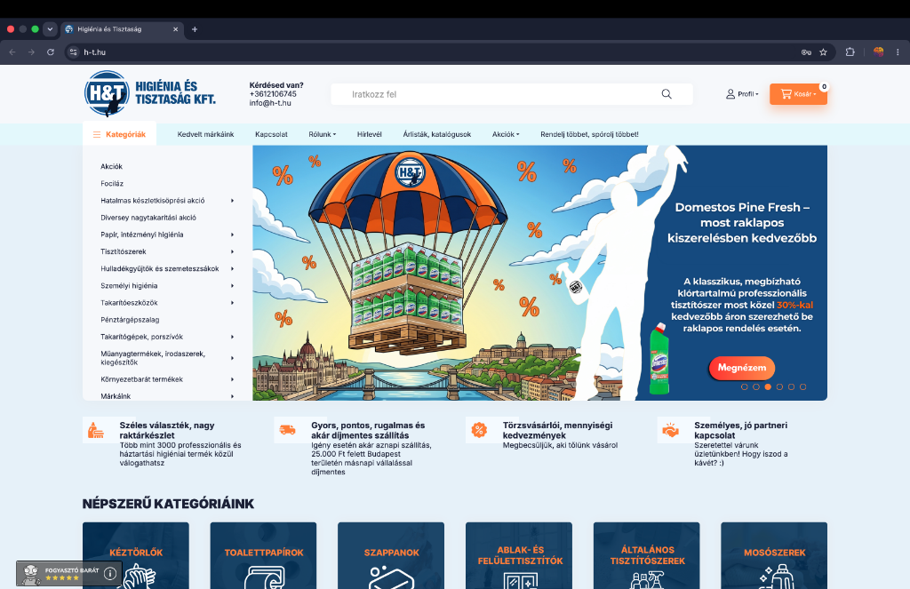Open the tab search dropdown arrow

pyautogui.click(x=50, y=29)
